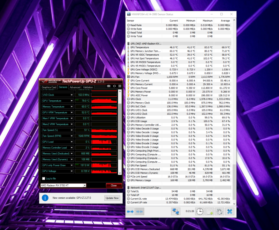Click the 79.0 °C GPU Temperature value
Image resolution: width=279 pixels, height=230 pixels.
click(83, 101)
